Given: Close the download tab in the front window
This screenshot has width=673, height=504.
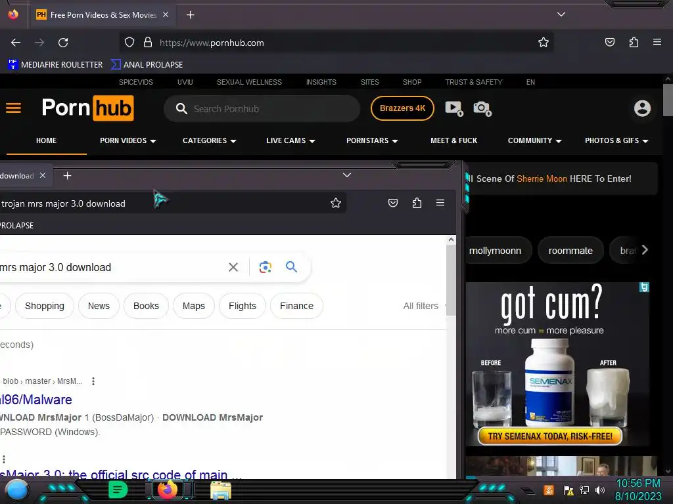Looking at the screenshot, I should pos(43,175).
